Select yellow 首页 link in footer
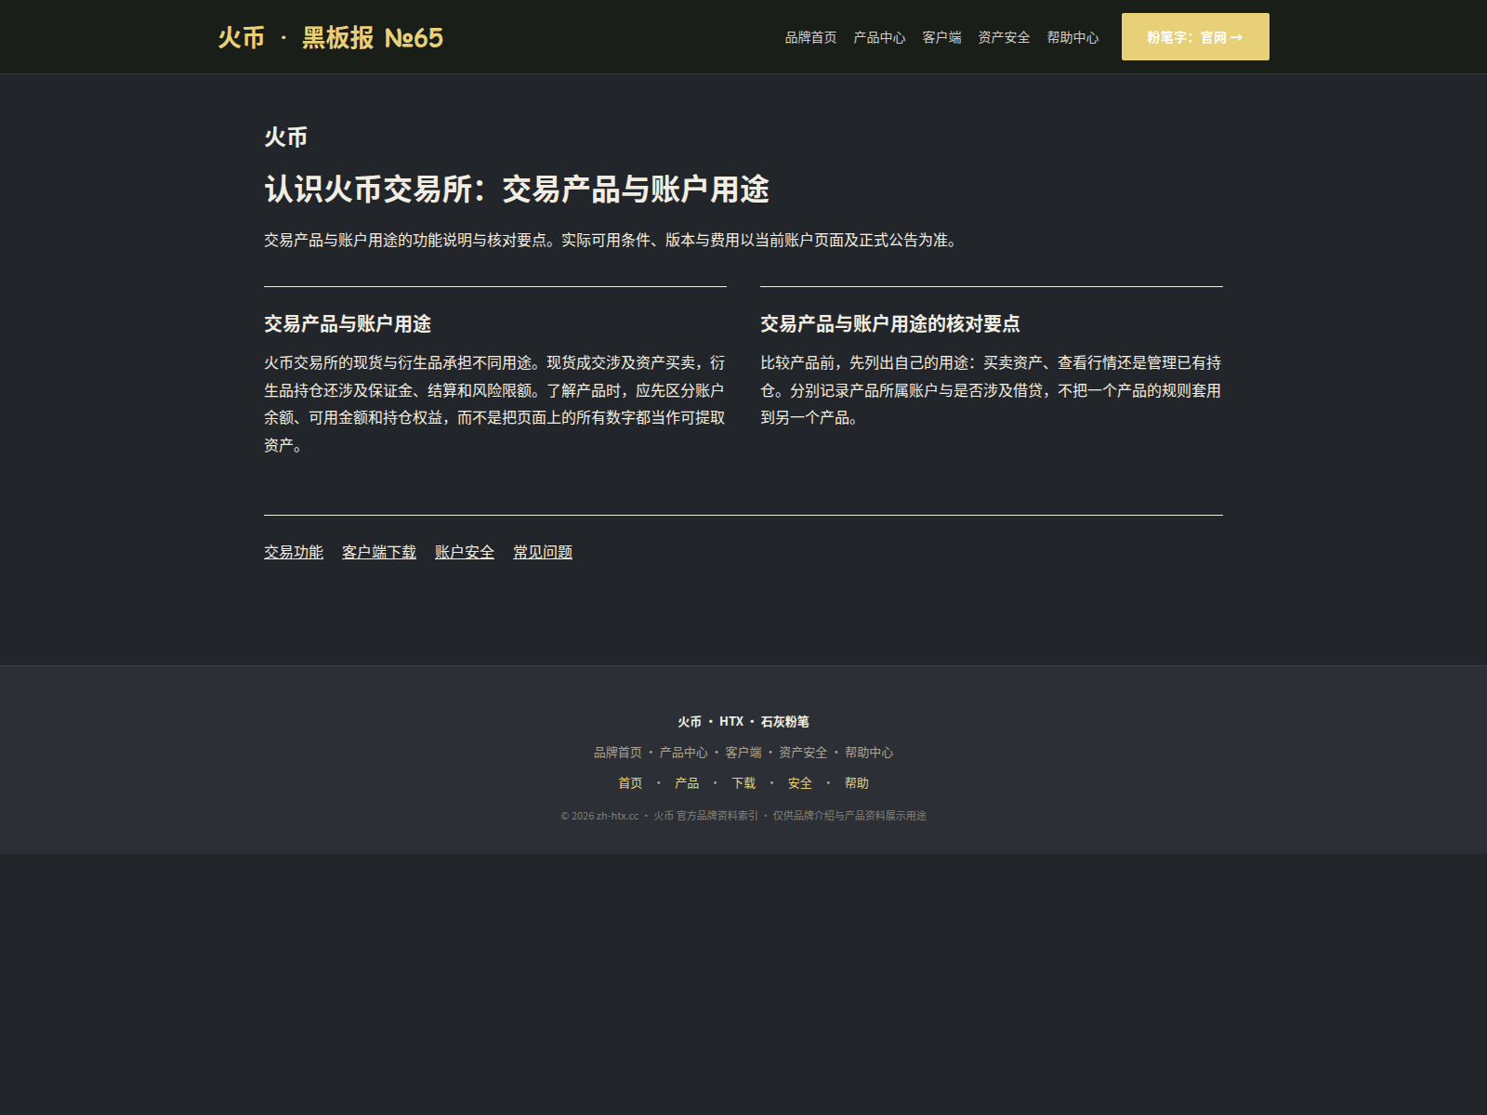The image size is (1487, 1115). [630, 783]
